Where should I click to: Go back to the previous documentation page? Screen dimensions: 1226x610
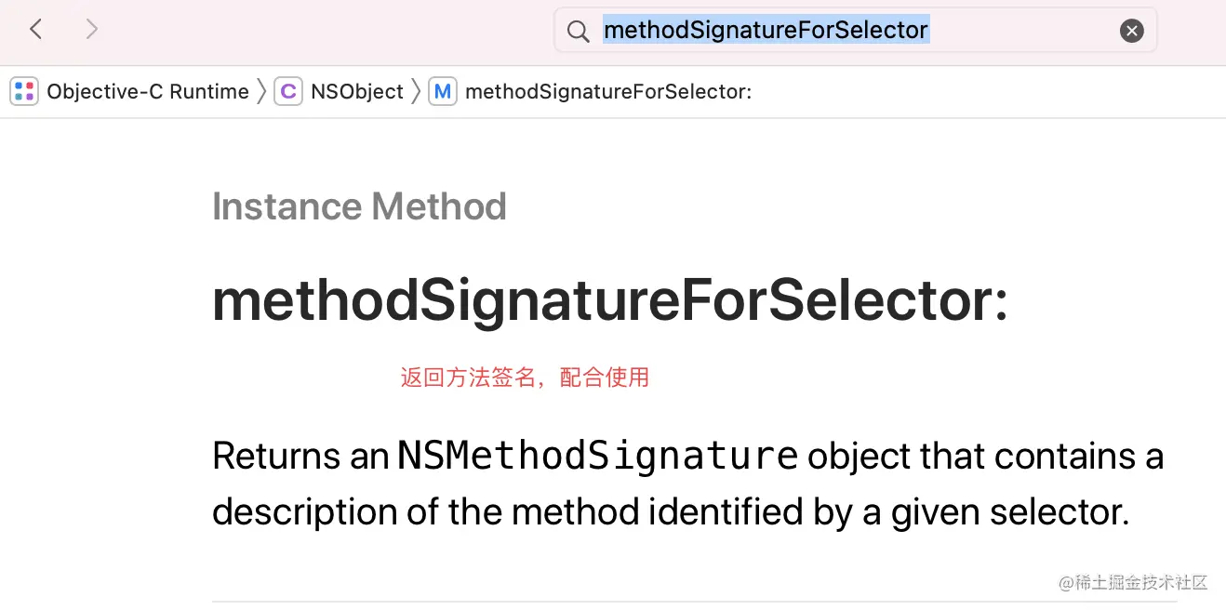pos(36,30)
